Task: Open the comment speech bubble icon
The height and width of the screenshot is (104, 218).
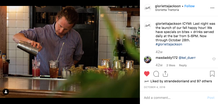Action: point(156,74)
